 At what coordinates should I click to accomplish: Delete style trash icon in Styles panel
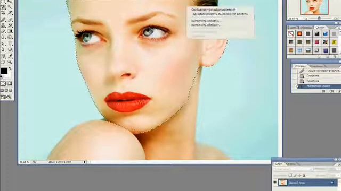pos(335,57)
